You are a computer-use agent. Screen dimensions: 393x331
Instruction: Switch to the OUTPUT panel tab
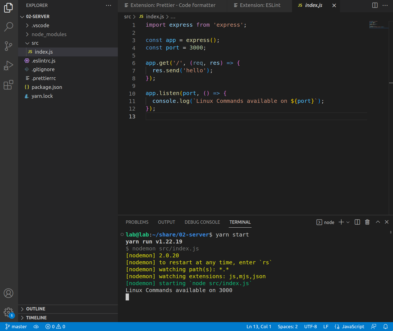coord(166,222)
